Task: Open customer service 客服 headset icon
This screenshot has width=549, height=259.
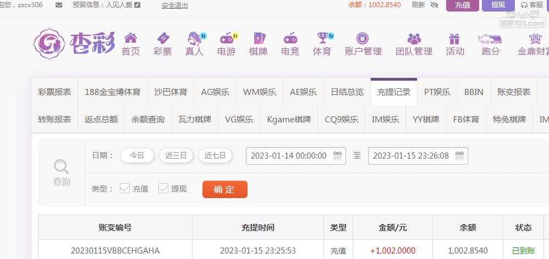Action: point(524,5)
